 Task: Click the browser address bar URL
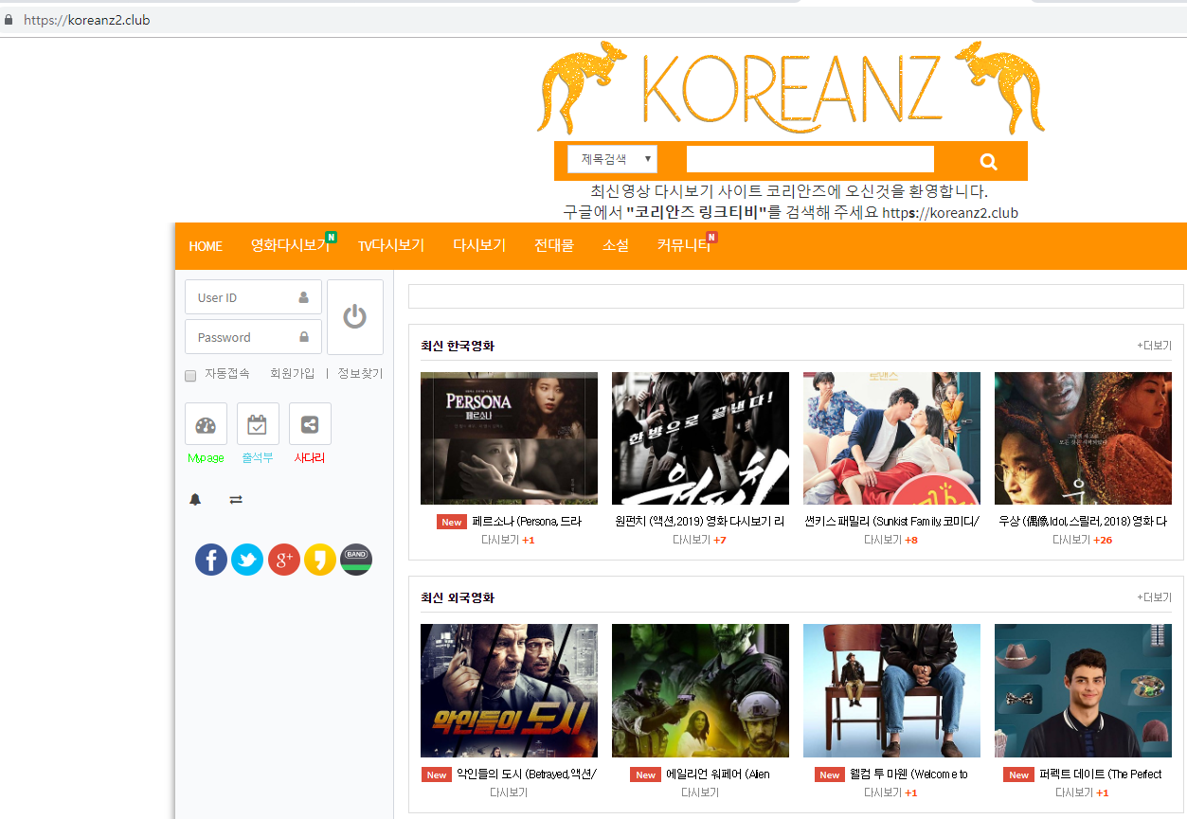pyautogui.click(x=86, y=20)
